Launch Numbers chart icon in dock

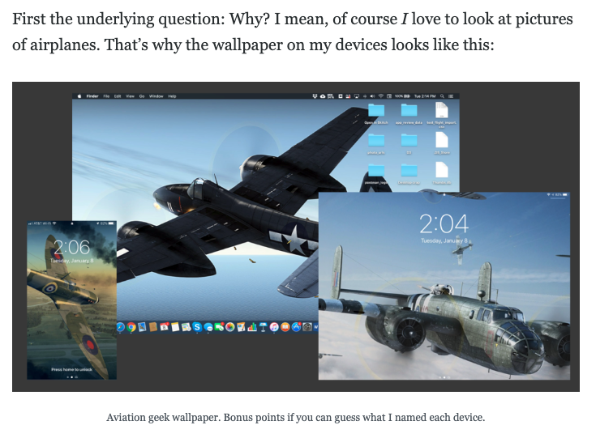252,327
